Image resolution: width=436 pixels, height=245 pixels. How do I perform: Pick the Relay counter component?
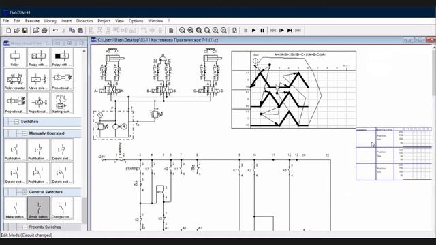tap(15, 80)
